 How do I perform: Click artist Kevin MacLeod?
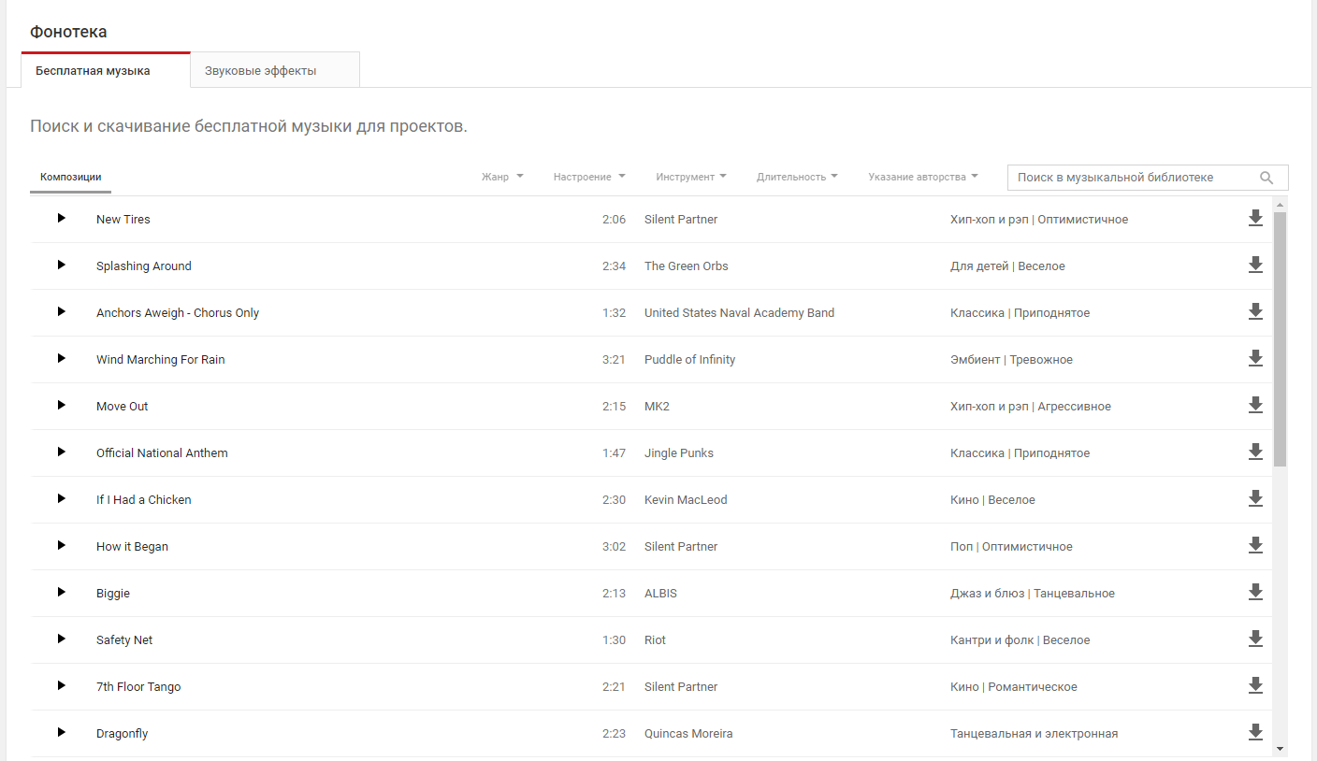pyautogui.click(x=686, y=500)
